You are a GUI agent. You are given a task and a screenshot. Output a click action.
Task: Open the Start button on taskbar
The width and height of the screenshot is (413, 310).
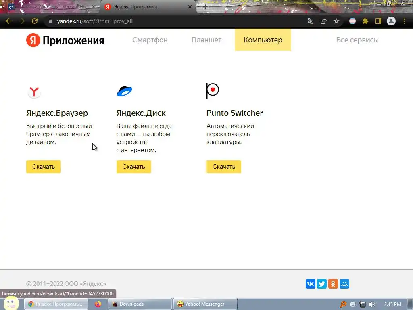(11, 303)
